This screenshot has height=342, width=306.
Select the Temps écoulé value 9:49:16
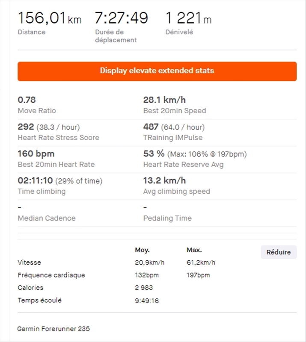tap(146, 300)
